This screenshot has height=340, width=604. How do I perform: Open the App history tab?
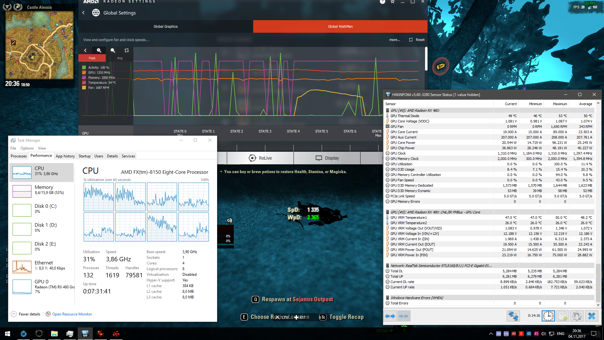65,156
